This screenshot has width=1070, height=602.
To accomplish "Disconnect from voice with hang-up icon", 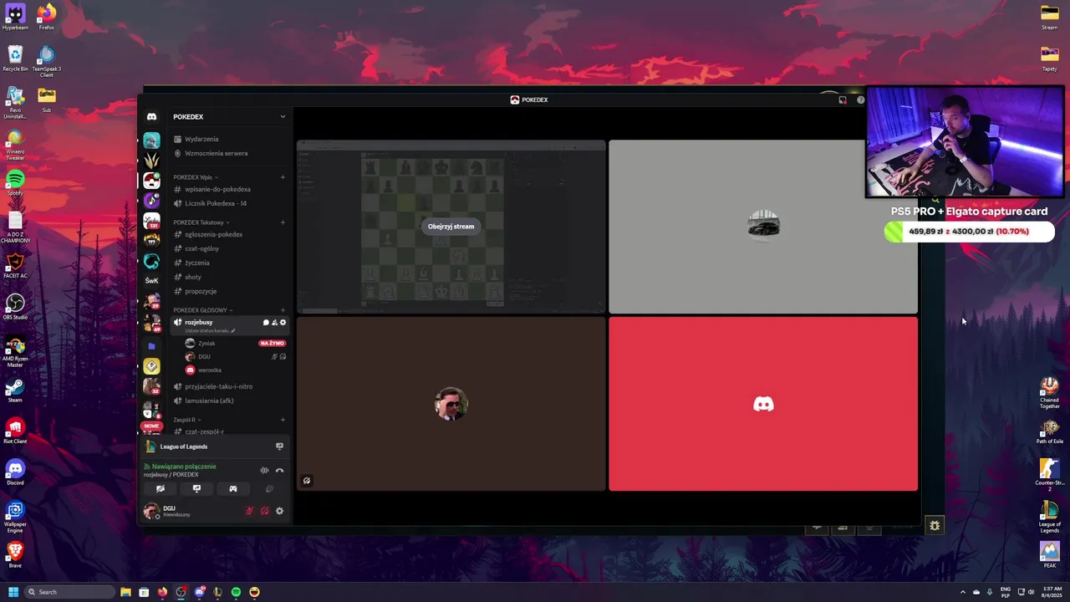I will click(x=279, y=471).
